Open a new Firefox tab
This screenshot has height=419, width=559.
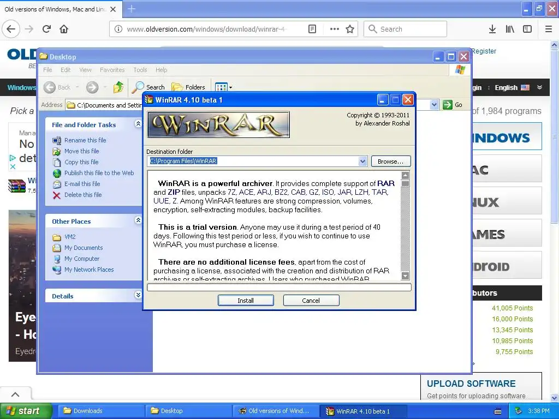click(x=131, y=9)
